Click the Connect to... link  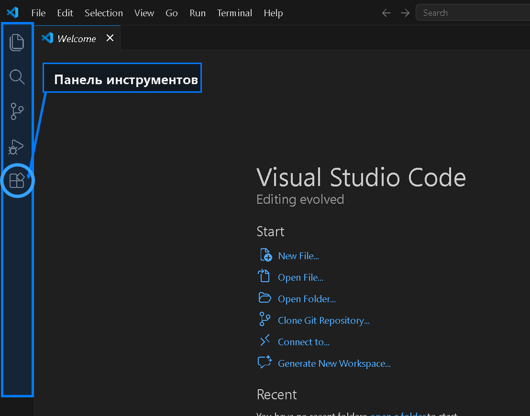304,342
